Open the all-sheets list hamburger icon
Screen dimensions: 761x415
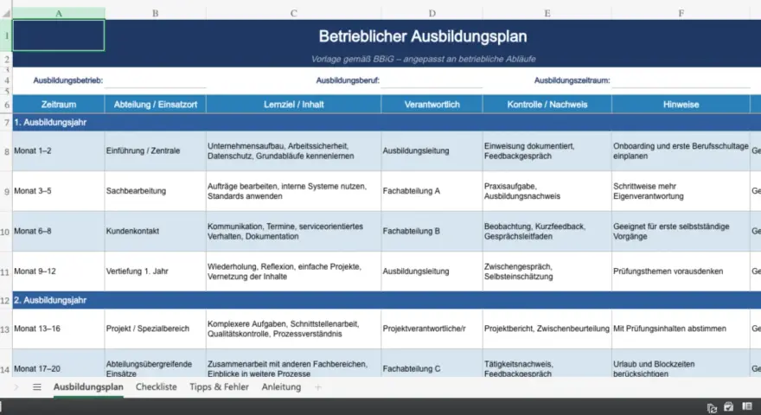click(37, 387)
